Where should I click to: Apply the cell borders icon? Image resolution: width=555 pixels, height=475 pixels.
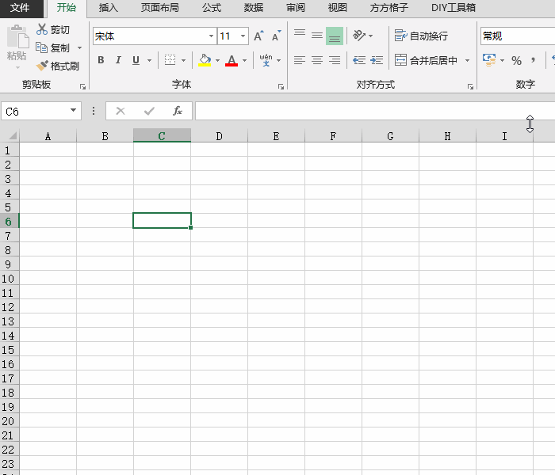click(170, 60)
